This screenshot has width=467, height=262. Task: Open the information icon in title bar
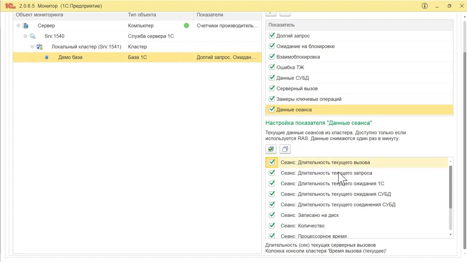point(425,6)
